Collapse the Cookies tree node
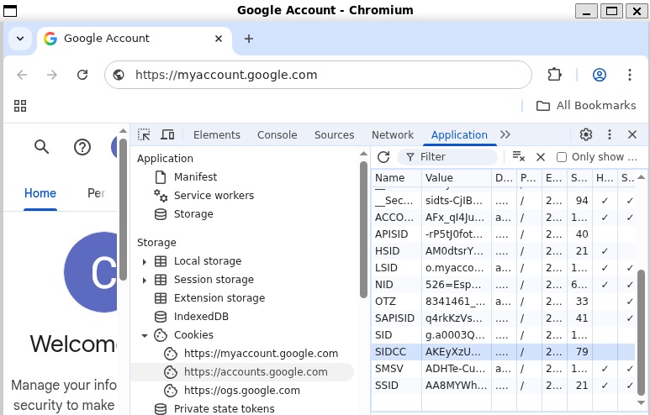 click(145, 335)
